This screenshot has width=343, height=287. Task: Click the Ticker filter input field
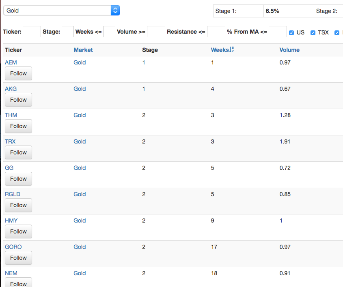[x=32, y=32]
